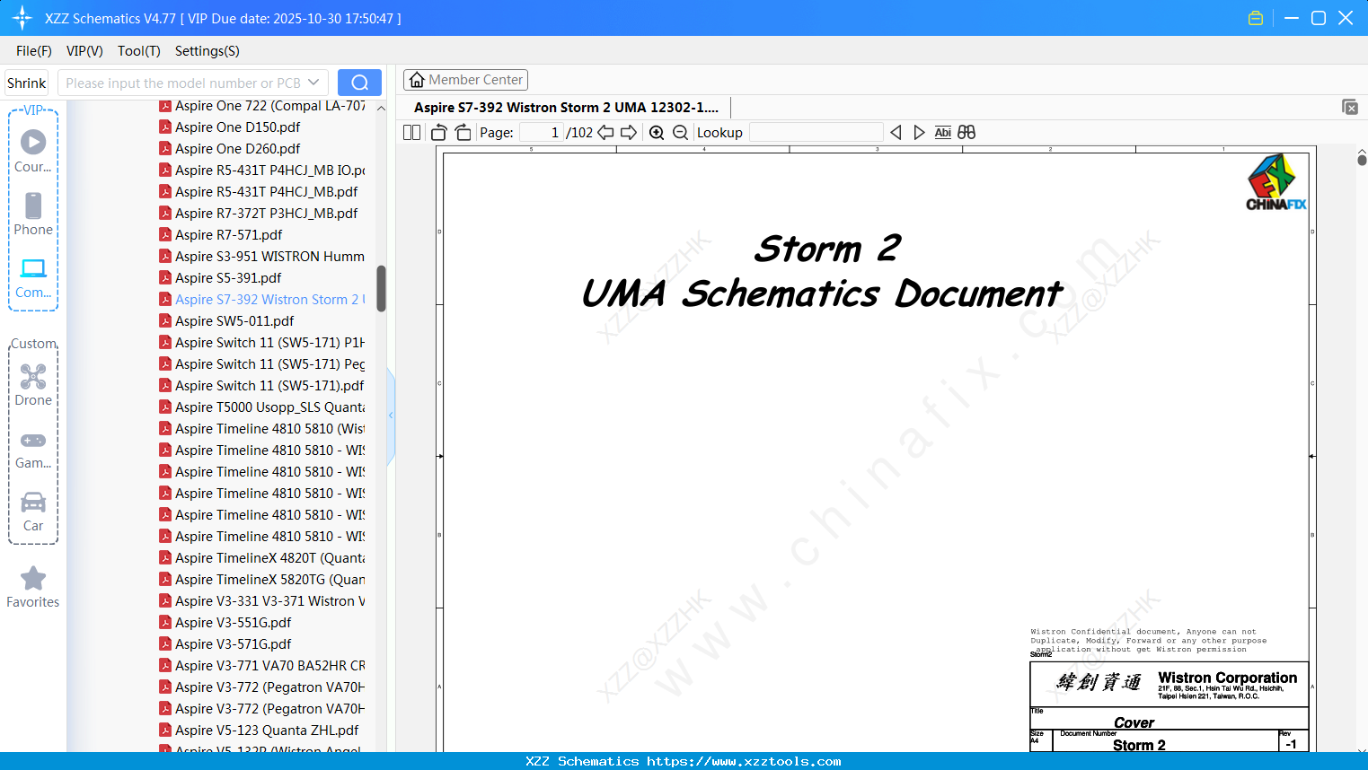1368x770 pixels.
Task: Find next lookup result
Action: click(x=919, y=133)
